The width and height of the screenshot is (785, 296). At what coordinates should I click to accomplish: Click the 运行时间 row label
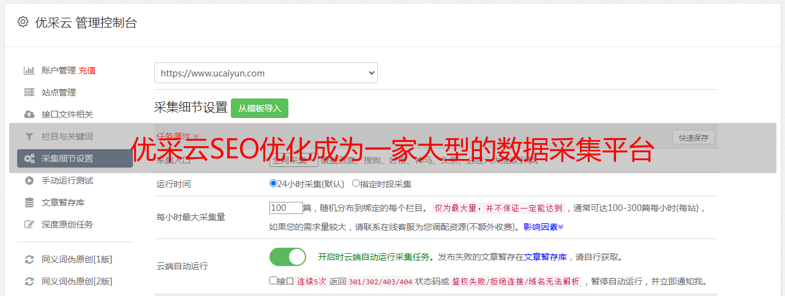(x=174, y=183)
